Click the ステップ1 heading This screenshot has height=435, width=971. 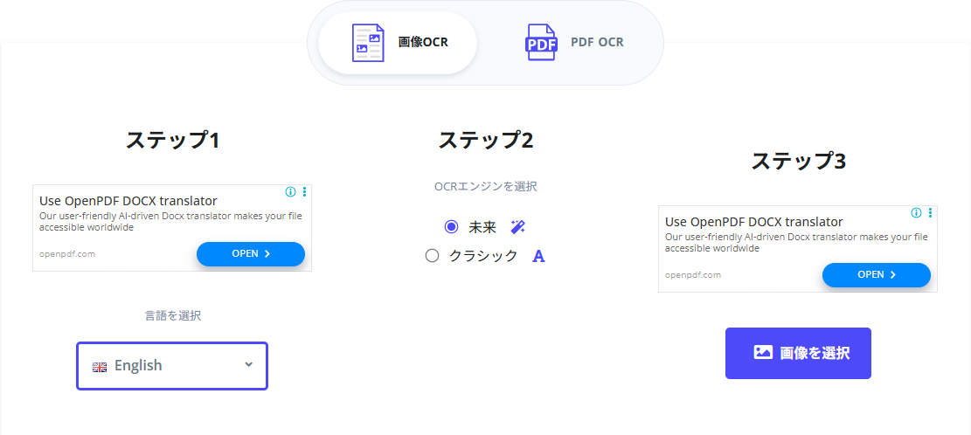(173, 140)
